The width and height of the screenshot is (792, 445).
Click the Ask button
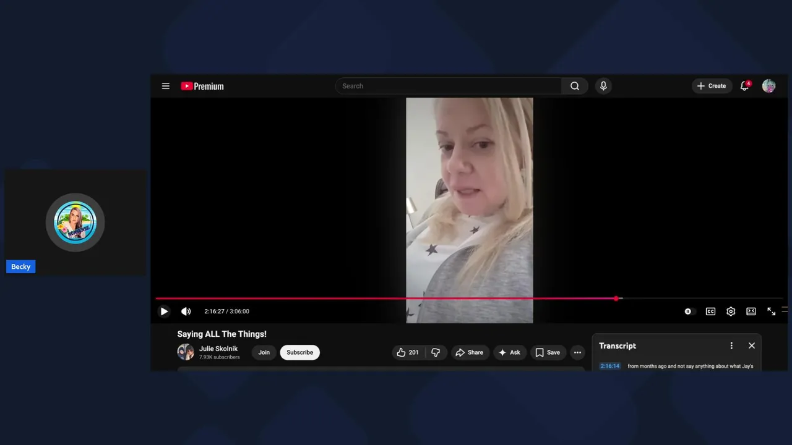coord(509,352)
